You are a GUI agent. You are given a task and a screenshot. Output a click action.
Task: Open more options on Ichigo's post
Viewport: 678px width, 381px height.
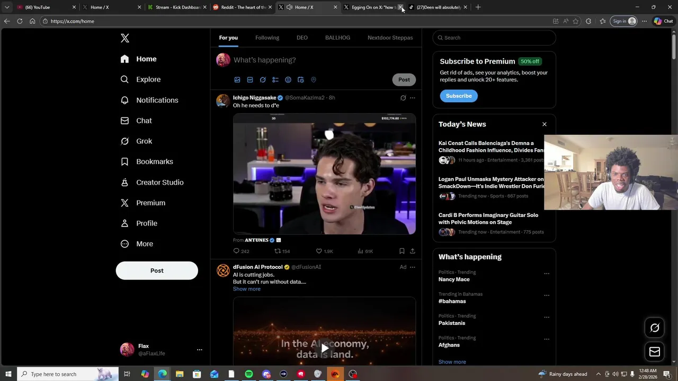413,98
